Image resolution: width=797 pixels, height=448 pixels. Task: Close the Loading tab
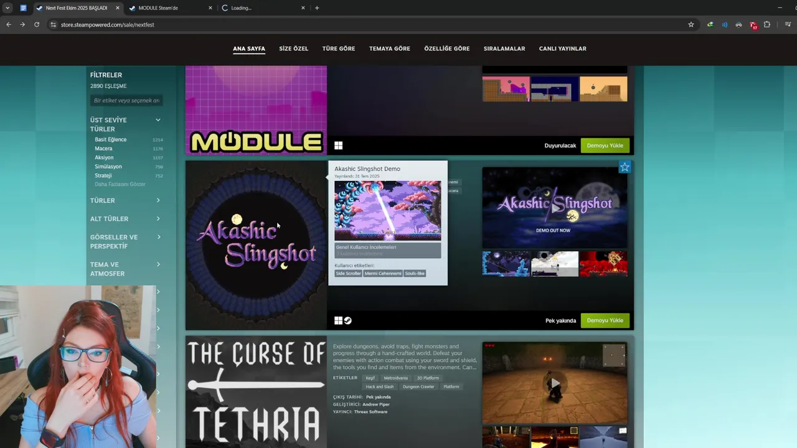[303, 8]
